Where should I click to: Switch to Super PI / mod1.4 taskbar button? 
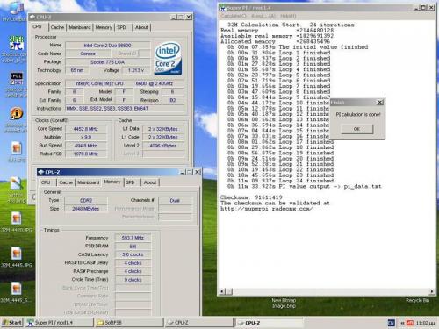tap(59, 323)
